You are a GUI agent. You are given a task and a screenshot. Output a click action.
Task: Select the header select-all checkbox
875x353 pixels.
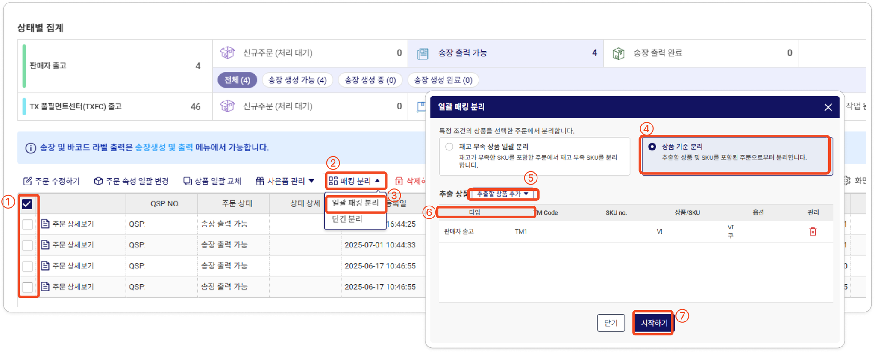click(x=27, y=204)
